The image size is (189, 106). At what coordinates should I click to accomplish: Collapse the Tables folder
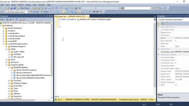[6, 49]
